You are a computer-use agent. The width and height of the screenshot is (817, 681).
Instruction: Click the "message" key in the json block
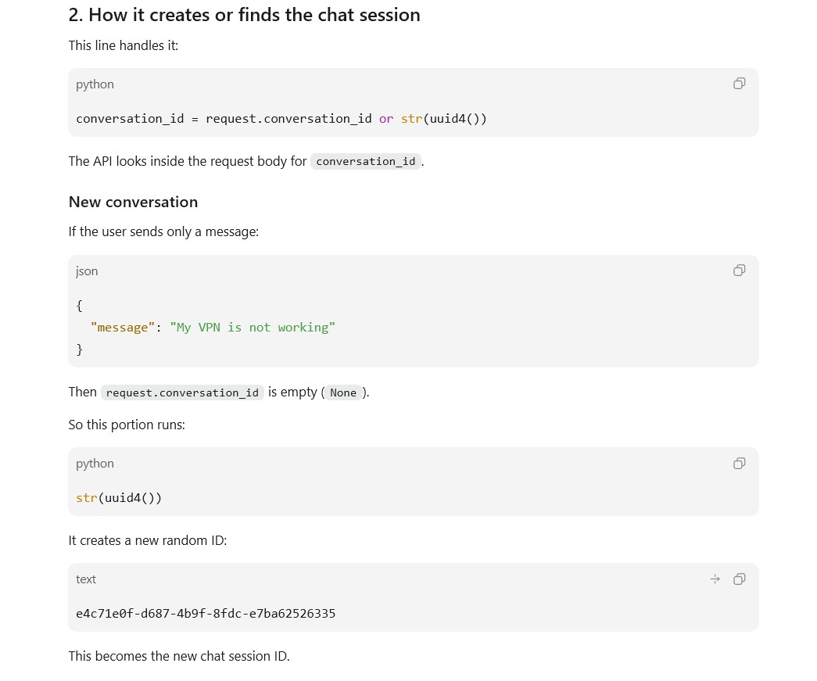tap(123, 328)
